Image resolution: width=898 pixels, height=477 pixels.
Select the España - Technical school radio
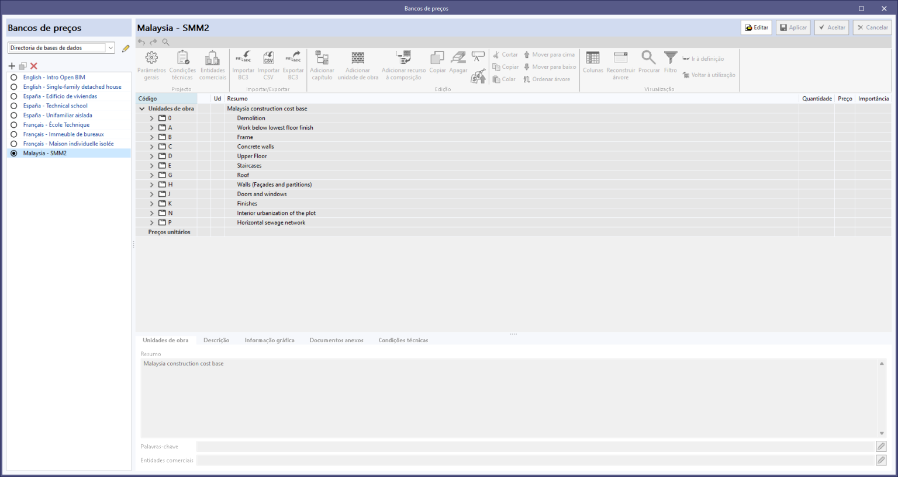14,106
